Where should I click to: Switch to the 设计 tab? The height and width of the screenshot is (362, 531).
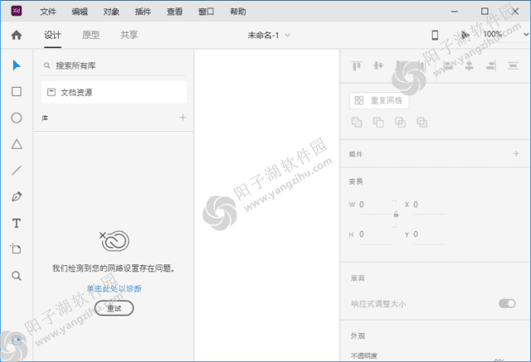pyautogui.click(x=52, y=35)
